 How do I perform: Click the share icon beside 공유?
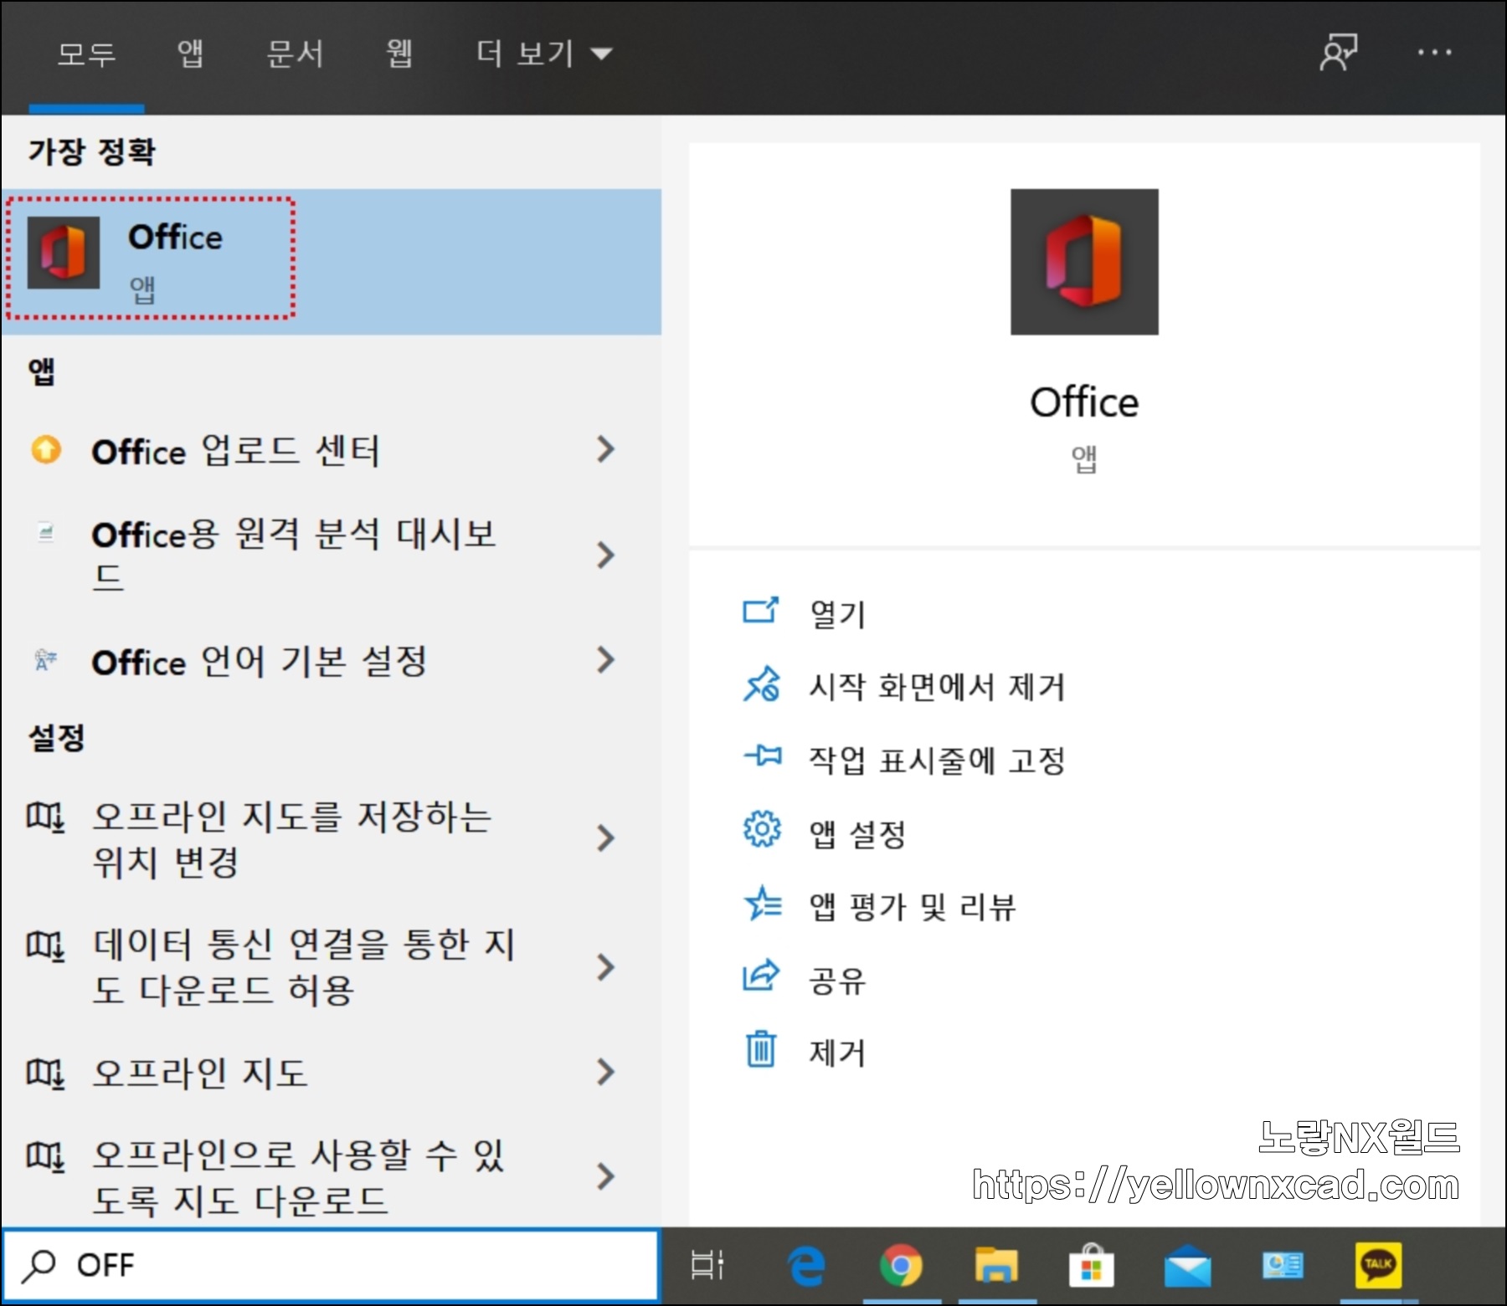(x=761, y=976)
